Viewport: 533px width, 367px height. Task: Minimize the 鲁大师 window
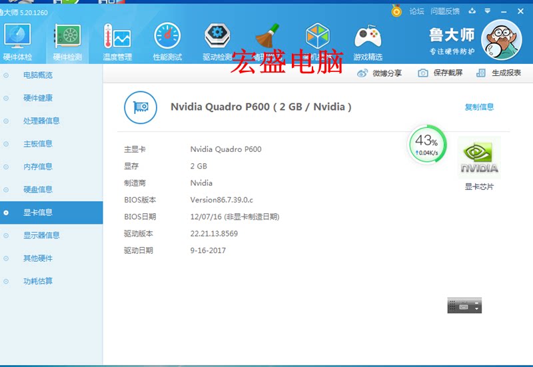point(504,11)
